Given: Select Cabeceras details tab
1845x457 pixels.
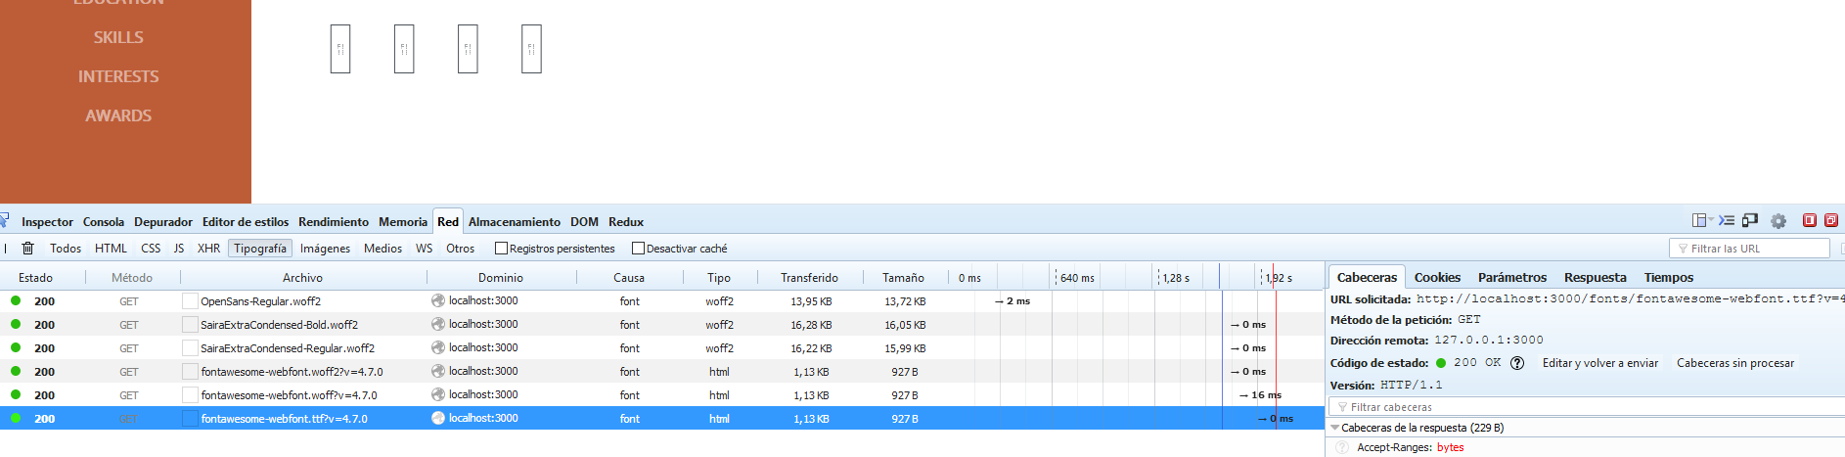Looking at the screenshot, I should coord(1367,278).
